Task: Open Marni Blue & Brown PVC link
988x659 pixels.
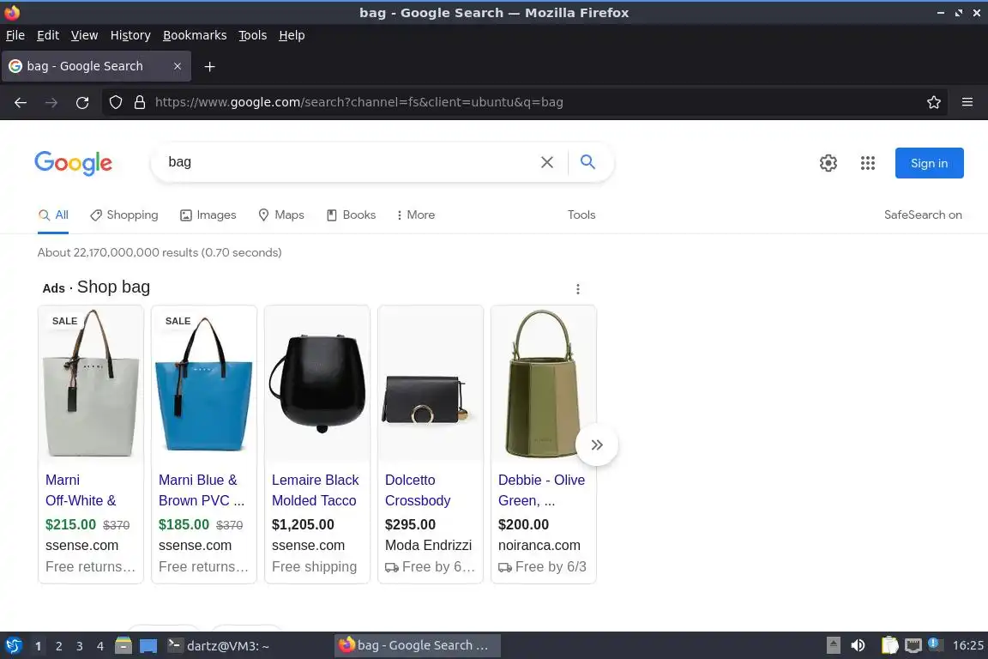Action: 201,490
